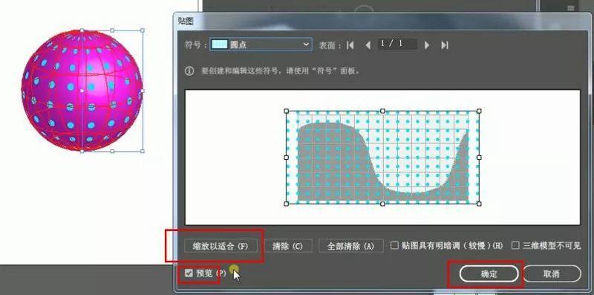Tick the 三维模型不可见 checkbox
Screen dimensions: 594x295
515,245
